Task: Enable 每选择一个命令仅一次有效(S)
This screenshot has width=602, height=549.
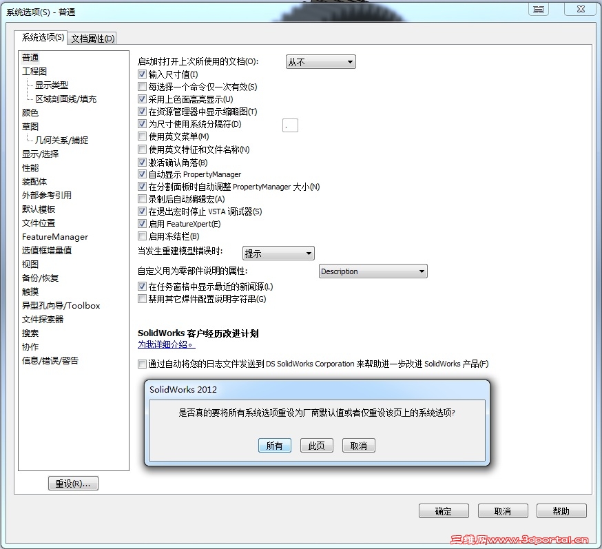Action: click(x=142, y=87)
